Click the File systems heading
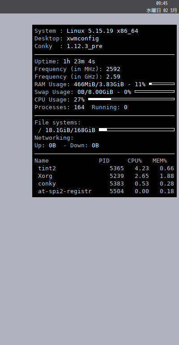 click(58, 123)
